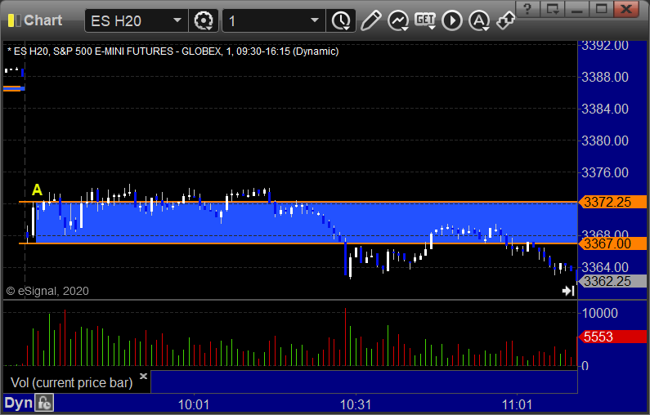This screenshot has width=650, height=415.
Task: Open the time template clock icon
Action: 341,20
